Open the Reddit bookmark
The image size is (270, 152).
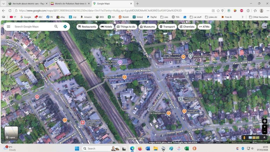point(124,17)
